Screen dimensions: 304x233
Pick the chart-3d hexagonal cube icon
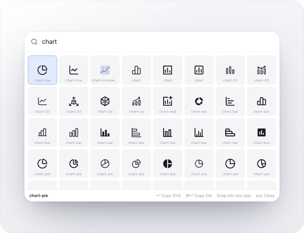[x=105, y=101]
